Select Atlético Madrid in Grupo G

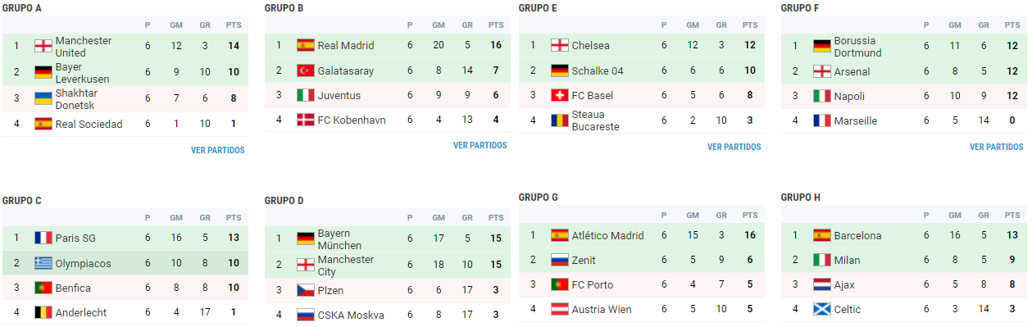tap(609, 235)
